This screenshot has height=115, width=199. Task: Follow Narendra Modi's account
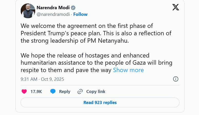[x=80, y=14]
